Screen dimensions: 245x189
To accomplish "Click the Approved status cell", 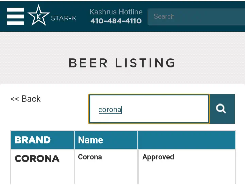I will [158, 157].
